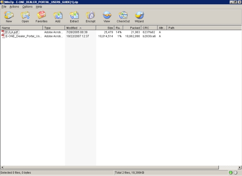Viewport: 242px width, 176px height.
Task: Add files with the Add icon
Action: point(58,17)
